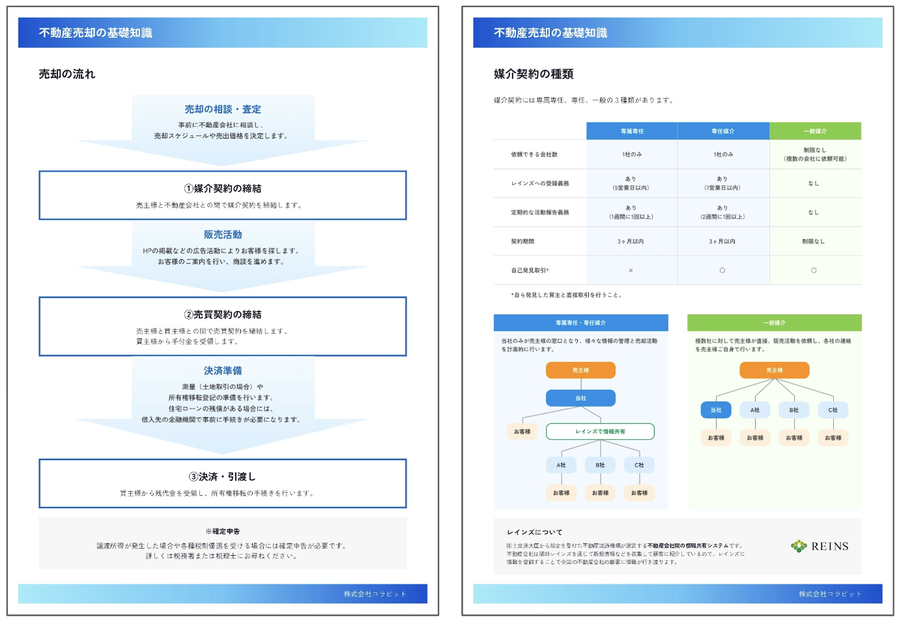Click the × mark in 自己発見取引 row

[x=631, y=270]
